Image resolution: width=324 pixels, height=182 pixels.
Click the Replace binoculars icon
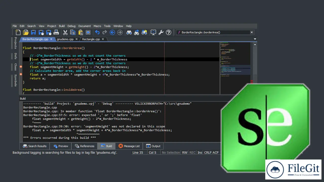(144, 32)
